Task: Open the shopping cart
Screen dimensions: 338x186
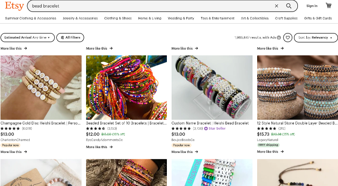Action: 328,6
